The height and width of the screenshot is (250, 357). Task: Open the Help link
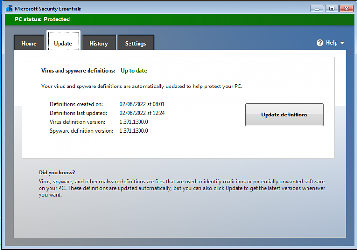(331, 43)
